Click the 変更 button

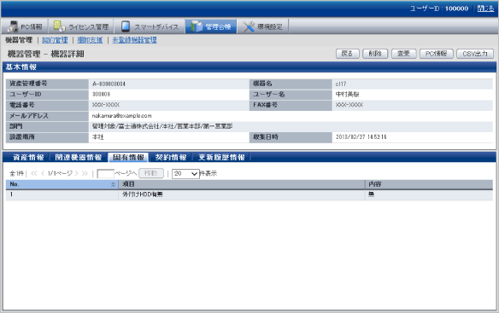coord(404,54)
